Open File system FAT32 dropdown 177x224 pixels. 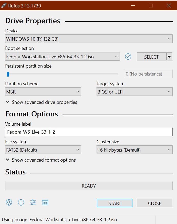click(43, 150)
